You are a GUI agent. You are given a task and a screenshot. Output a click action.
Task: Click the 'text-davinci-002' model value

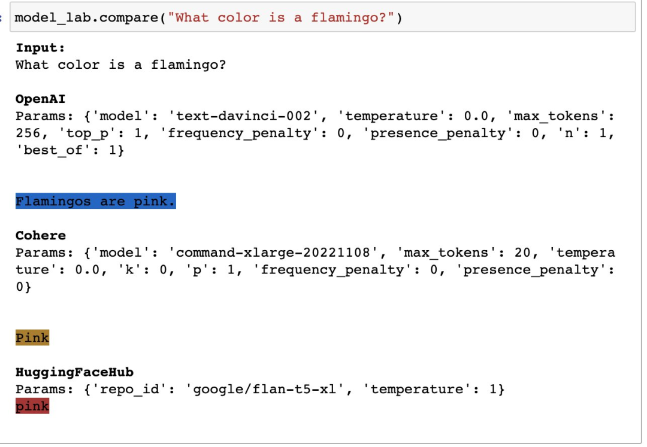point(243,115)
